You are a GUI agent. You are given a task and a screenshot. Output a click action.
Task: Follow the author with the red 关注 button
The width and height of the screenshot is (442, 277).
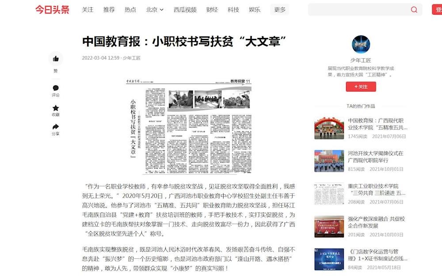[x=361, y=87]
